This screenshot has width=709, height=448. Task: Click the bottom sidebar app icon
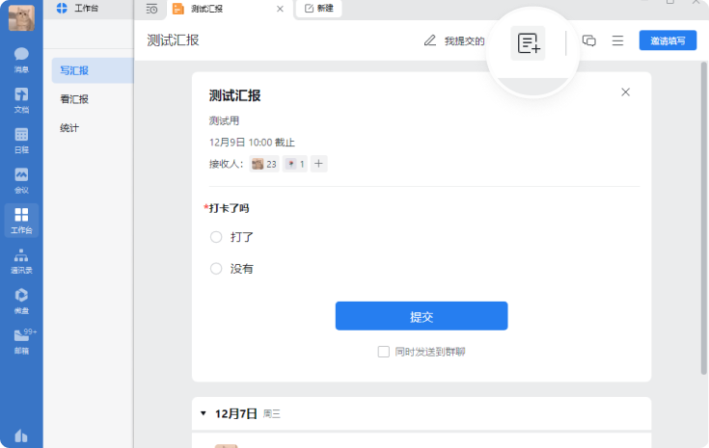(x=21, y=435)
